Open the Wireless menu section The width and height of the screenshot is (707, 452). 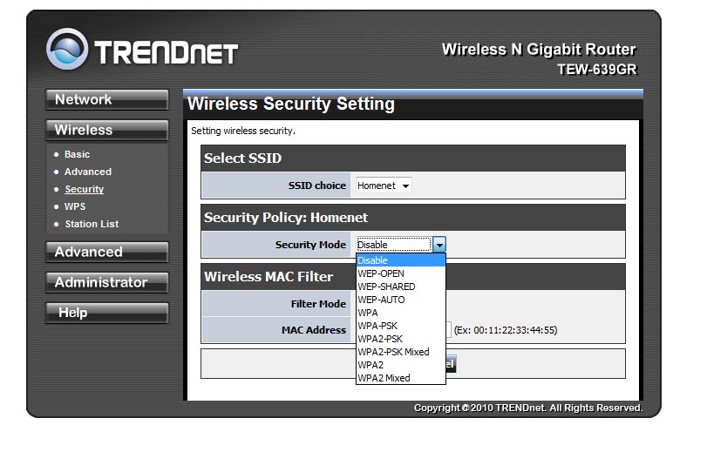coord(106,131)
